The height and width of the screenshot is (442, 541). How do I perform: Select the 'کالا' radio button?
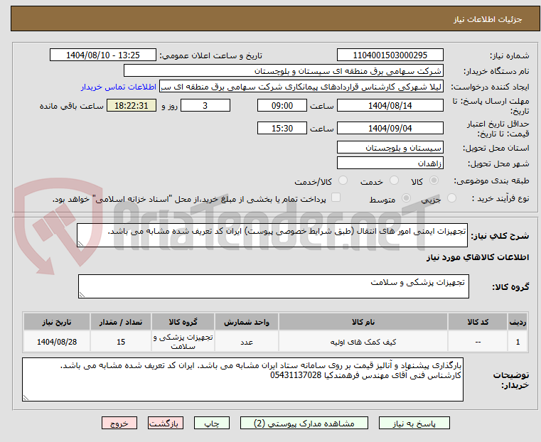click(434, 180)
